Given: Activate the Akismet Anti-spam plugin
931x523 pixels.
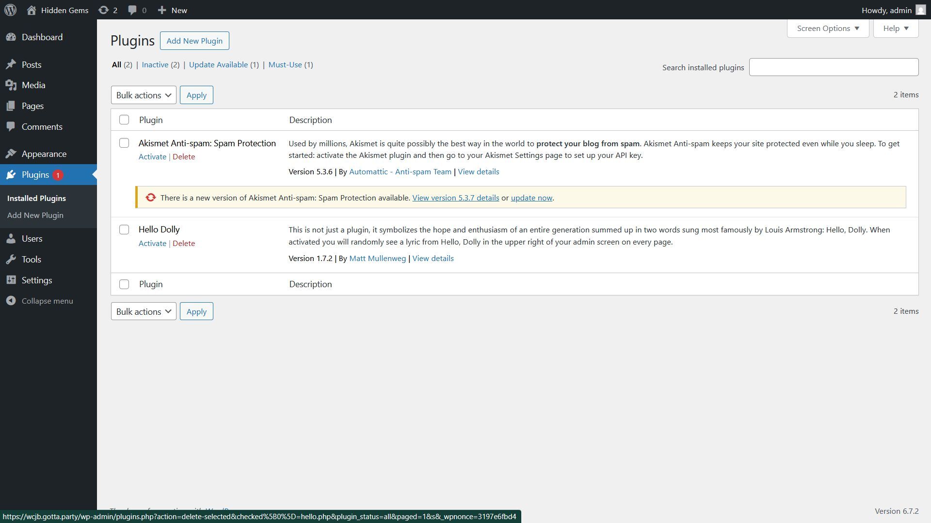Looking at the screenshot, I should (152, 156).
